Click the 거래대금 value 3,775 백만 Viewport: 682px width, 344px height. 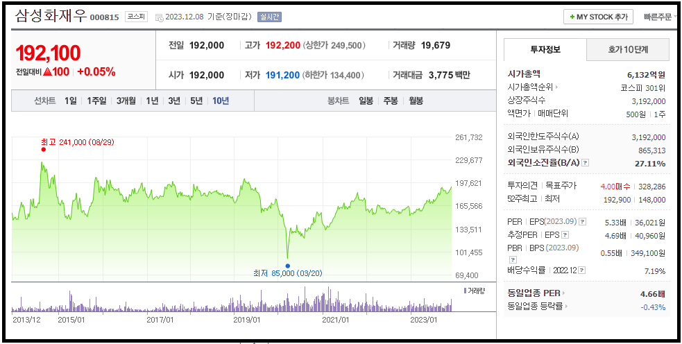pyautogui.click(x=450, y=75)
